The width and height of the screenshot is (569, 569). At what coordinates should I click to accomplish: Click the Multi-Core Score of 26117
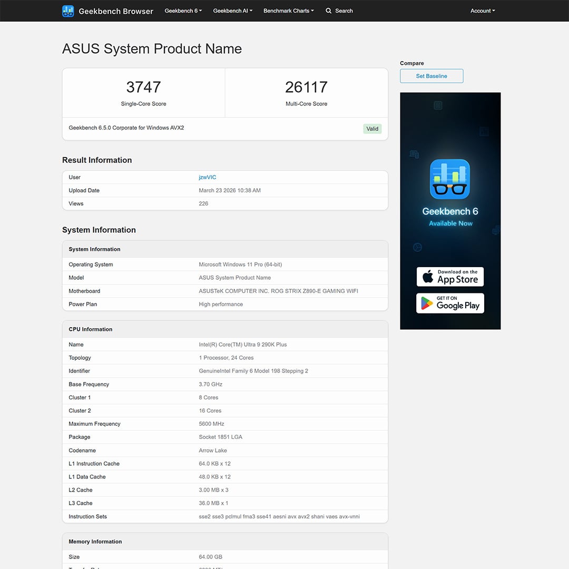[x=306, y=87]
